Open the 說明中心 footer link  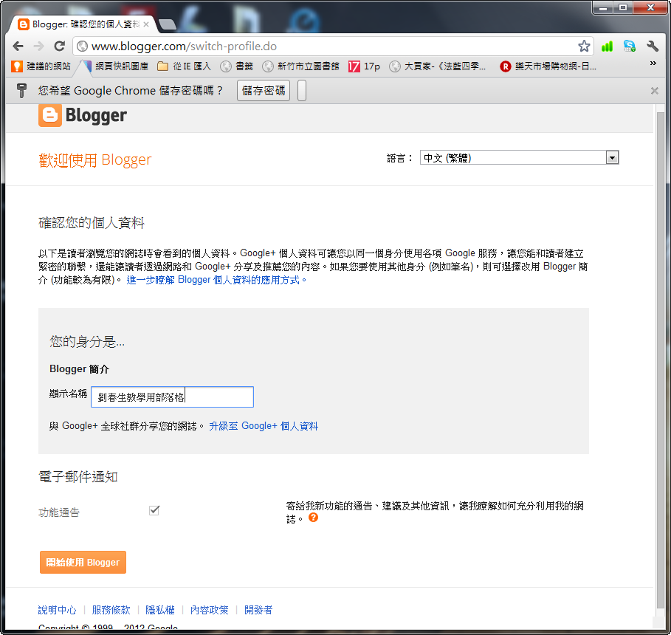[58, 610]
